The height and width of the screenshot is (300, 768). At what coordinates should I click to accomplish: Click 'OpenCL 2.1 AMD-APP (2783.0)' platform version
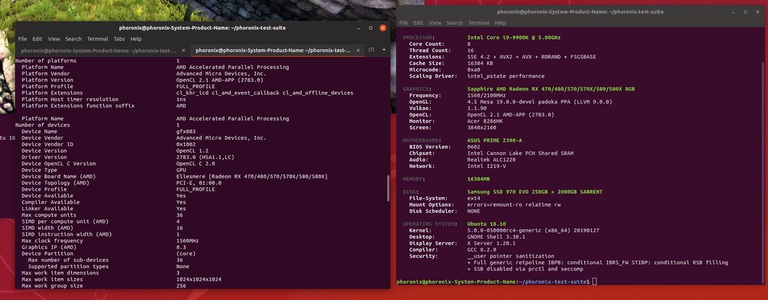tap(221, 80)
